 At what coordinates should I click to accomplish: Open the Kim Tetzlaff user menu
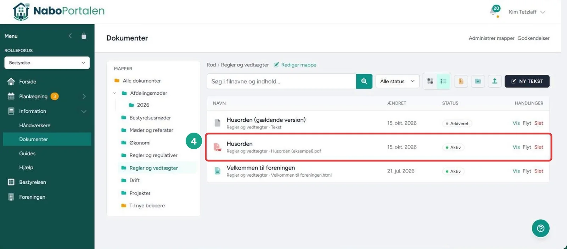527,12
